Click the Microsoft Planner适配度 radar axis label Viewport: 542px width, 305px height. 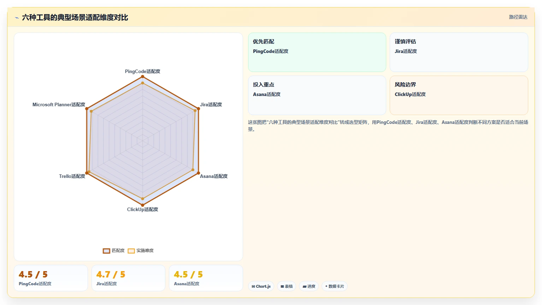click(59, 104)
